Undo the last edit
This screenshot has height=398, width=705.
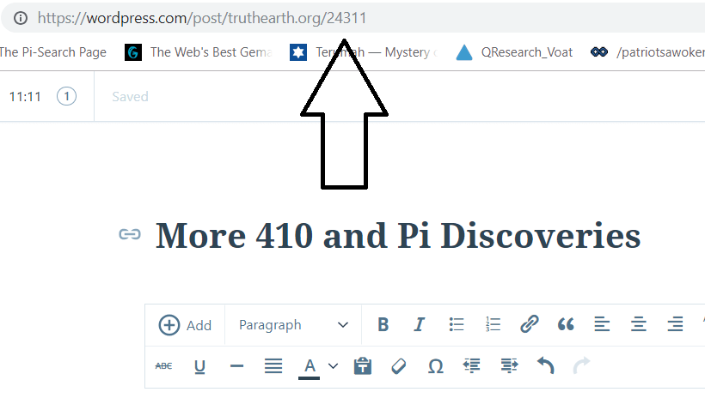[545, 366]
